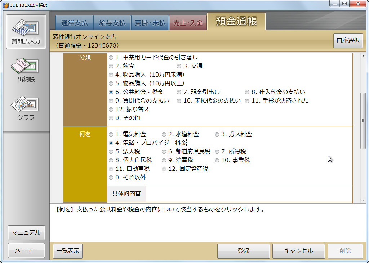
Task: Select radio 2. 飲食
Action: click(x=111, y=66)
